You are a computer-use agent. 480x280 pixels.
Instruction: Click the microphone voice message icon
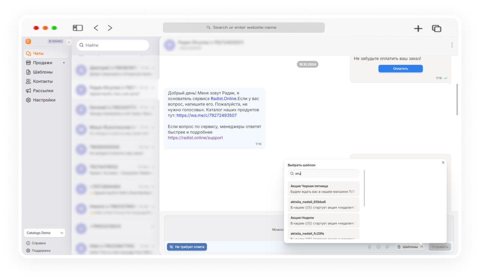click(x=370, y=247)
